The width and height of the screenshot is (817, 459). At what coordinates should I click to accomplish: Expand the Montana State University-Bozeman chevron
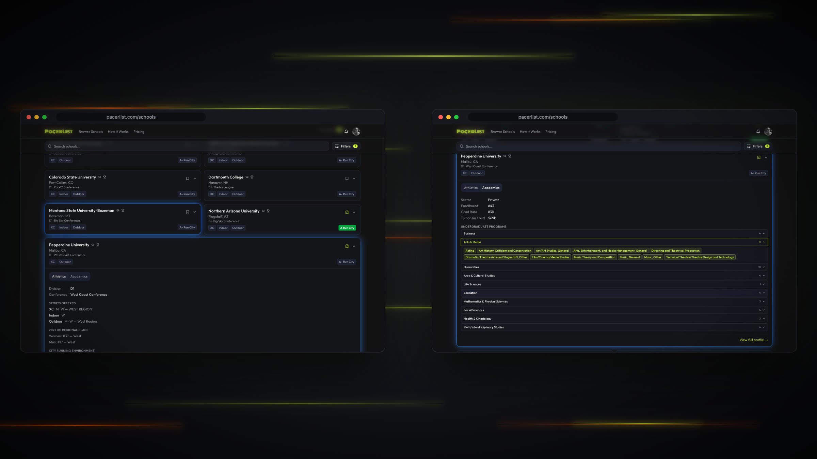pyautogui.click(x=195, y=212)
